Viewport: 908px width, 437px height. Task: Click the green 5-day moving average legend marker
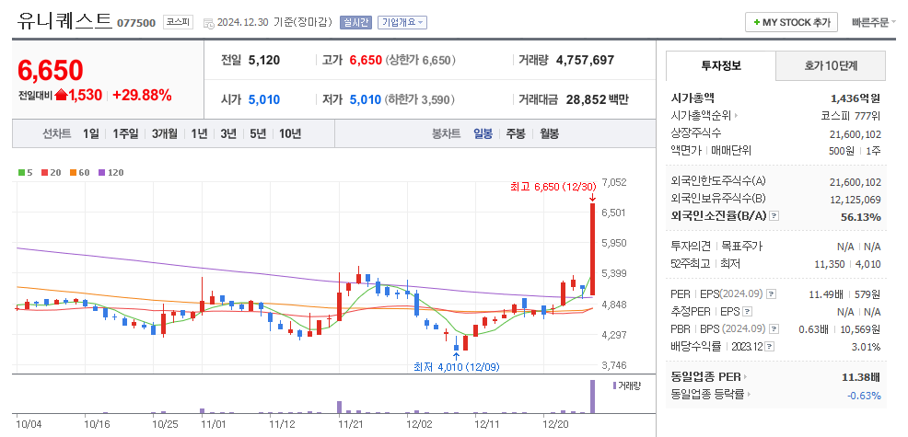point(21,172)
